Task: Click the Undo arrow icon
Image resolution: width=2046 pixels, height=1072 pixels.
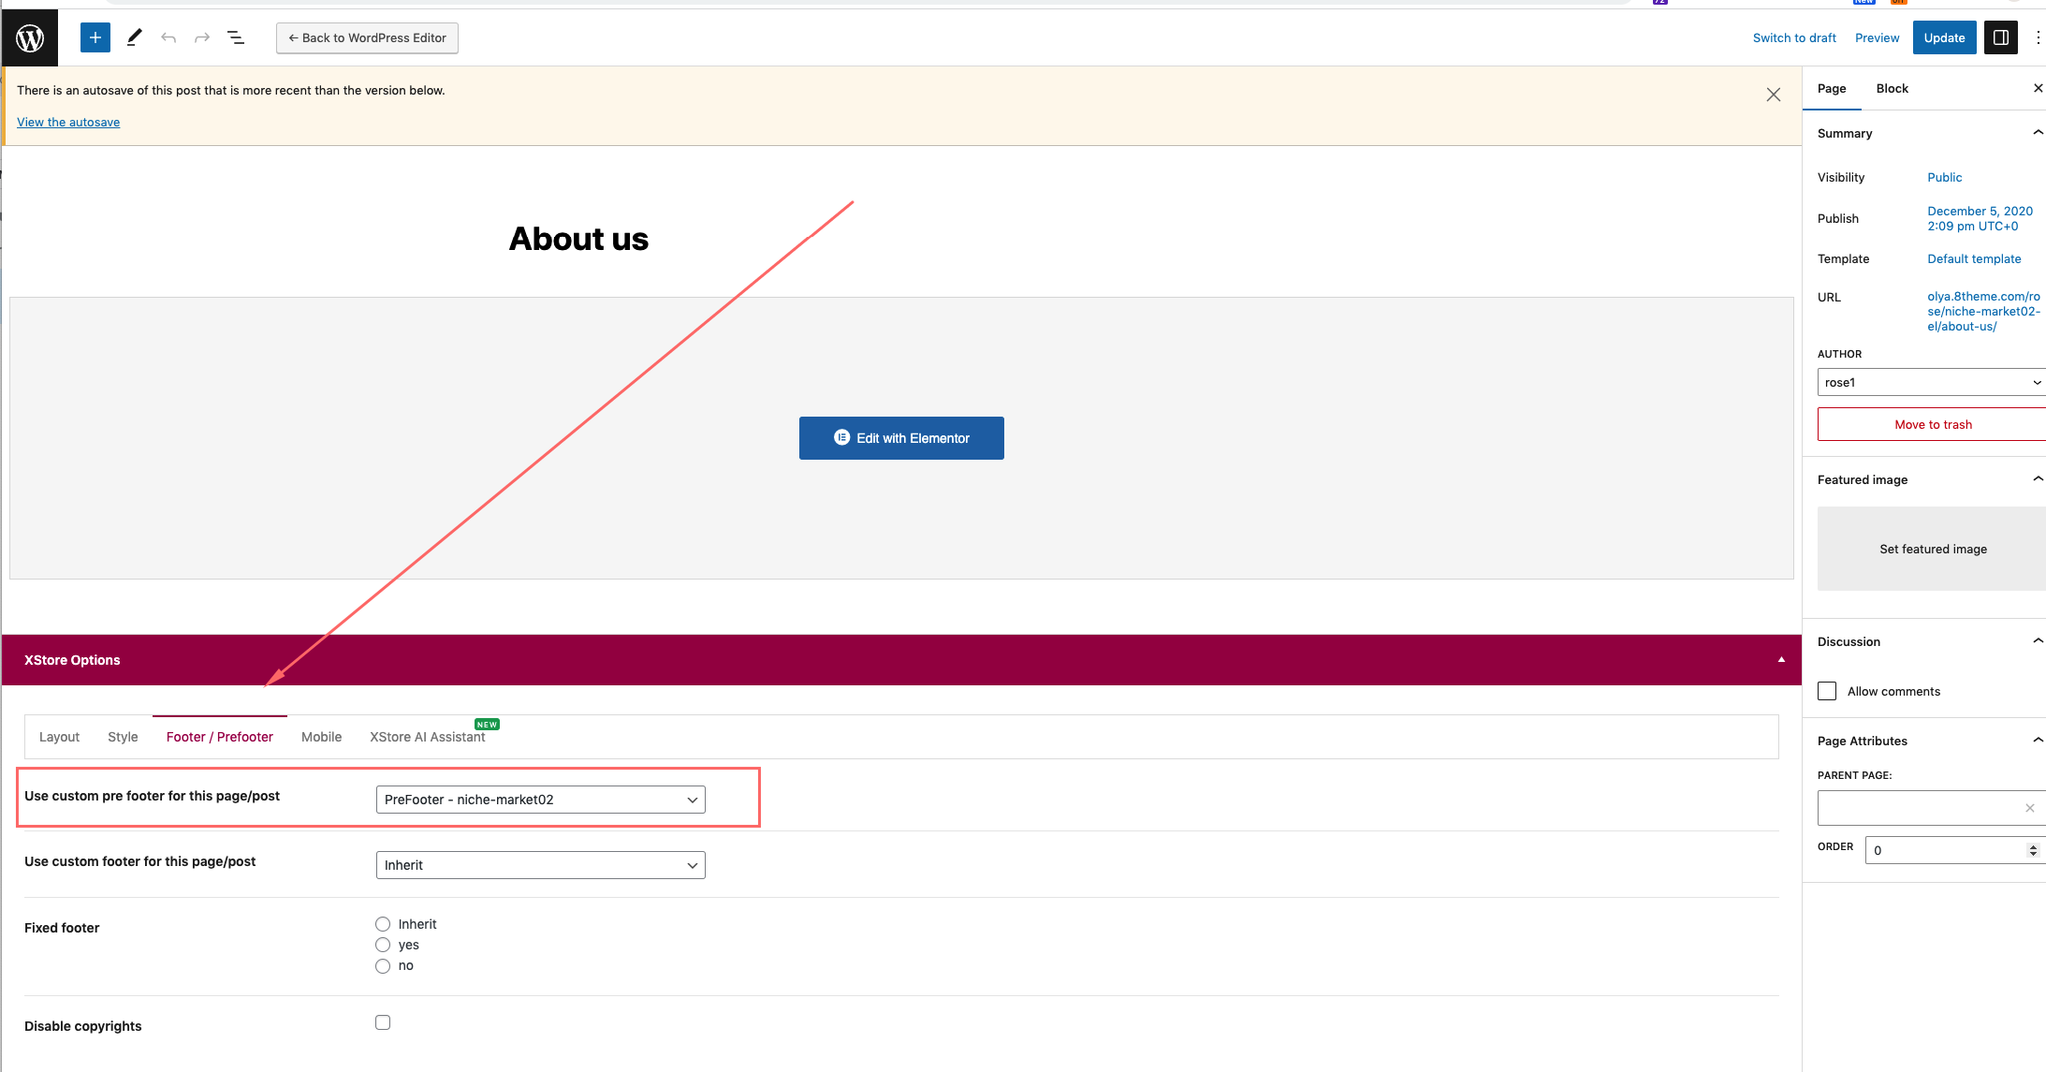Action: pyautogui.click(x=168, y=37)
